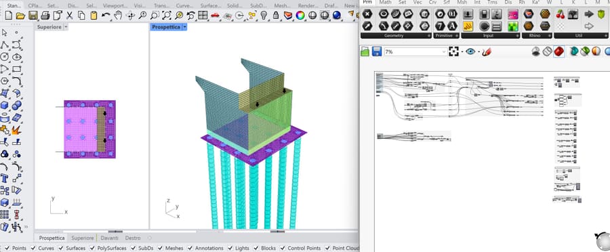Click the Grasshopper Save blue floppy icon
610x252 pixels.
coord(377,51)
